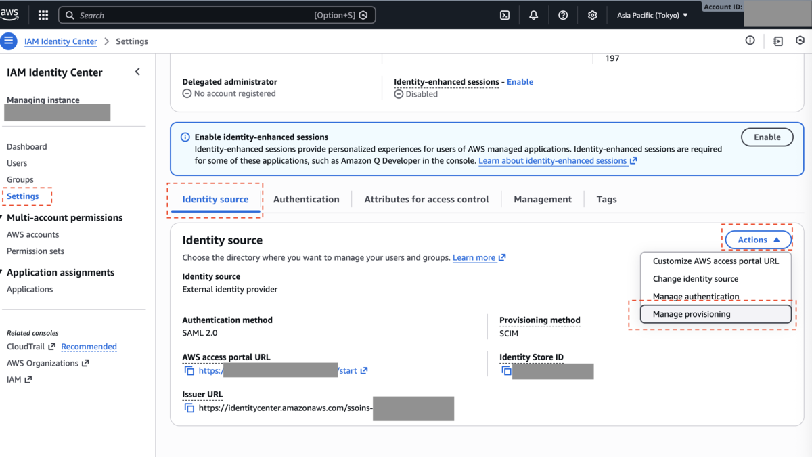Image resolution: width=812 pixels, height=457 pixels.
Task: Open Learn about identity-enhanced sessions link
Action: [558, 160]
